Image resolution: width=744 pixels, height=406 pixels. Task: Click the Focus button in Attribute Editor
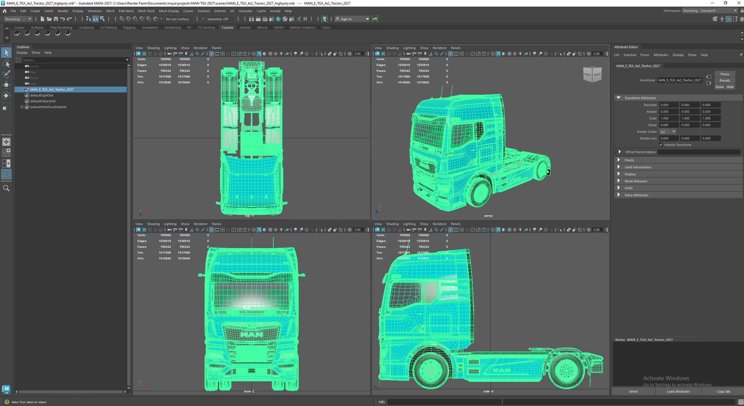(x=725, y=74)
